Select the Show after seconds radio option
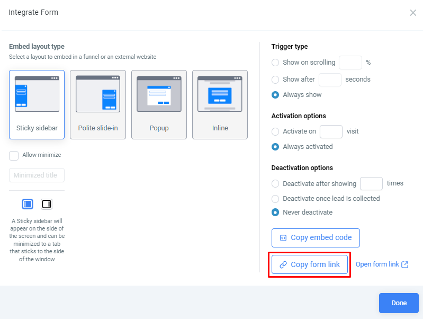This screenshot has width=423, height=319. click(275, 79)
